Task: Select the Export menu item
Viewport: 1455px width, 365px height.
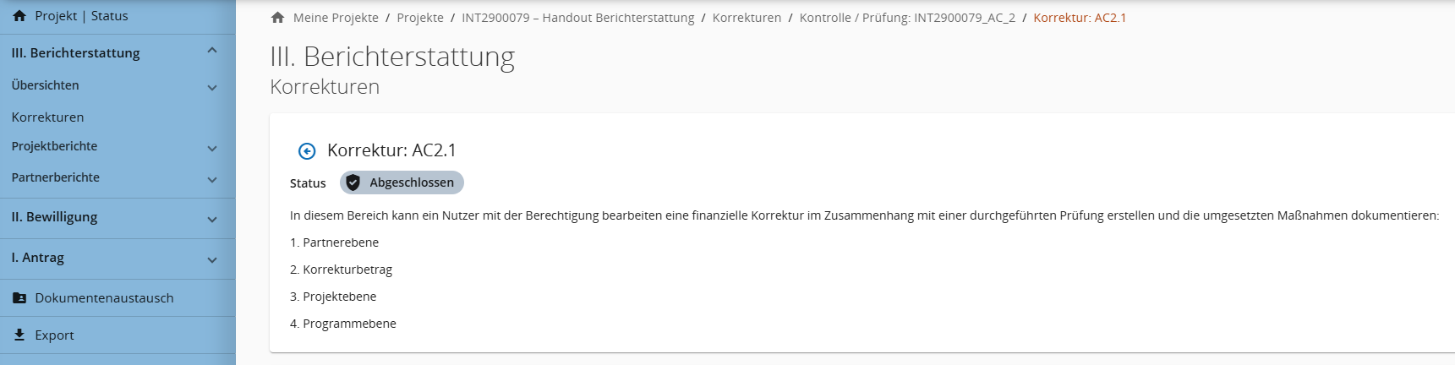Action: coord(54,335)
